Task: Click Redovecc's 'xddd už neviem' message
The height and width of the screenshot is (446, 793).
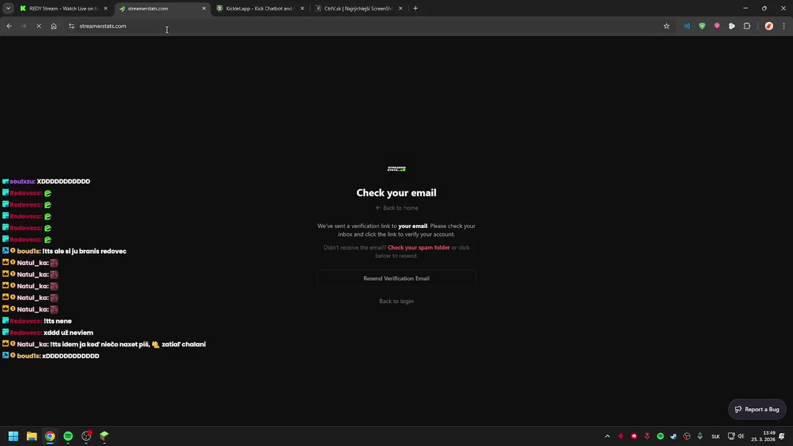Action: coord(68,333)
